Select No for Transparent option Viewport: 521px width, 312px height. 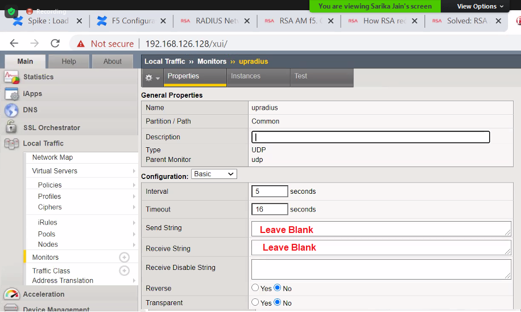(278, 303)
